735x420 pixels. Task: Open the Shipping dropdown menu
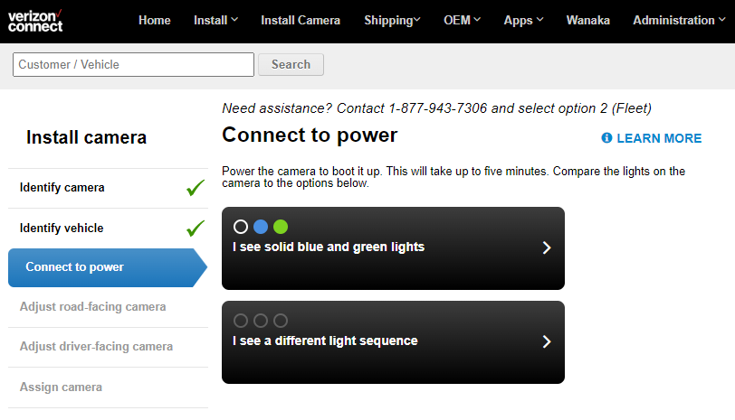(x=392, y=20)
